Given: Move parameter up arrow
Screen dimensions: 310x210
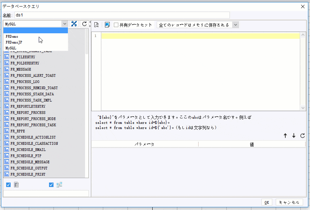Looking at the screenshot, I should (x=285, y=136).
